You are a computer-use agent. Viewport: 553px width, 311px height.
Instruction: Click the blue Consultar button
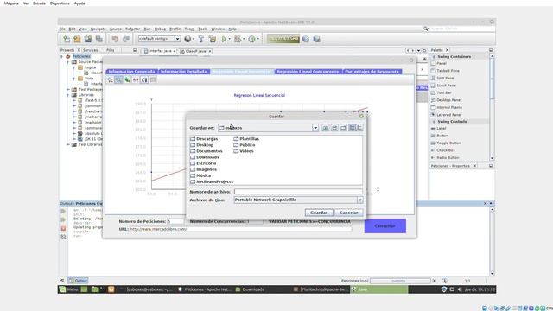coord(385,226)
